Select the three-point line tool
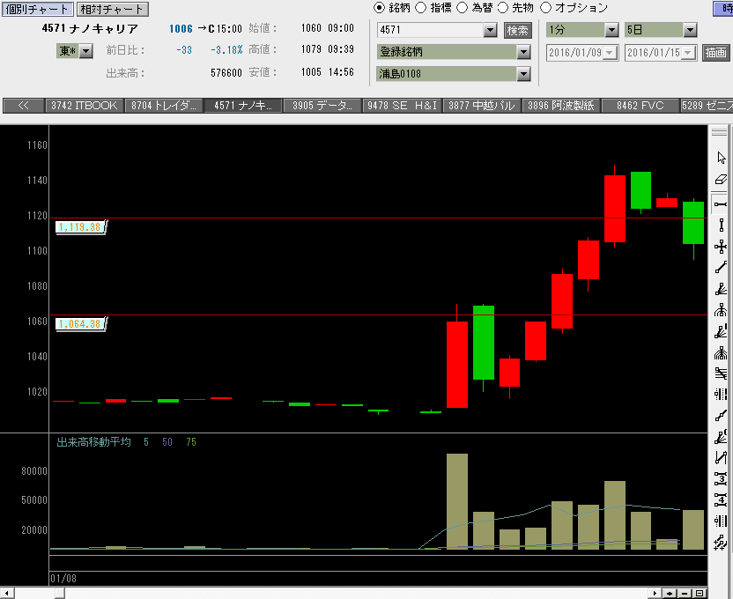This screenshot has width=733, height=599. [x=721, y=416]
